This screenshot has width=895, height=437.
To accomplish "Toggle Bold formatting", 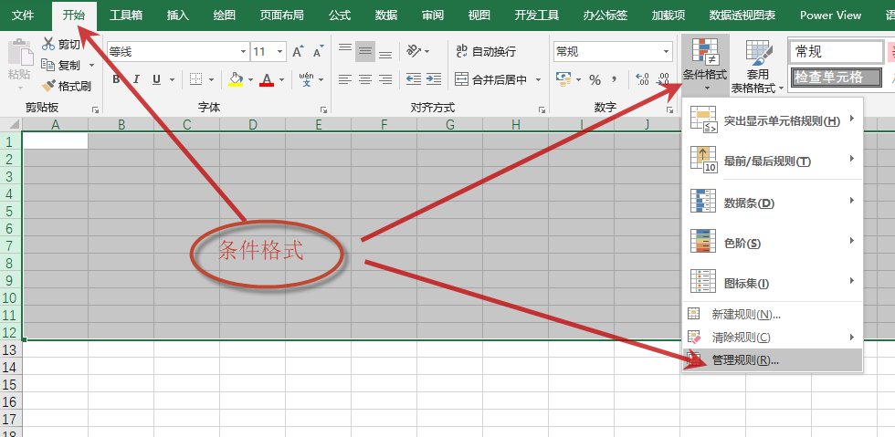I will [x=117, y=79].
